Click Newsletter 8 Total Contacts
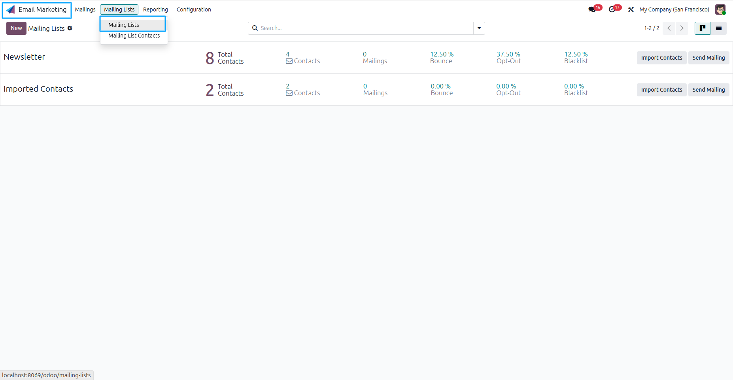The width and height of the screenshot is (733, 380). tap(225, 58)
